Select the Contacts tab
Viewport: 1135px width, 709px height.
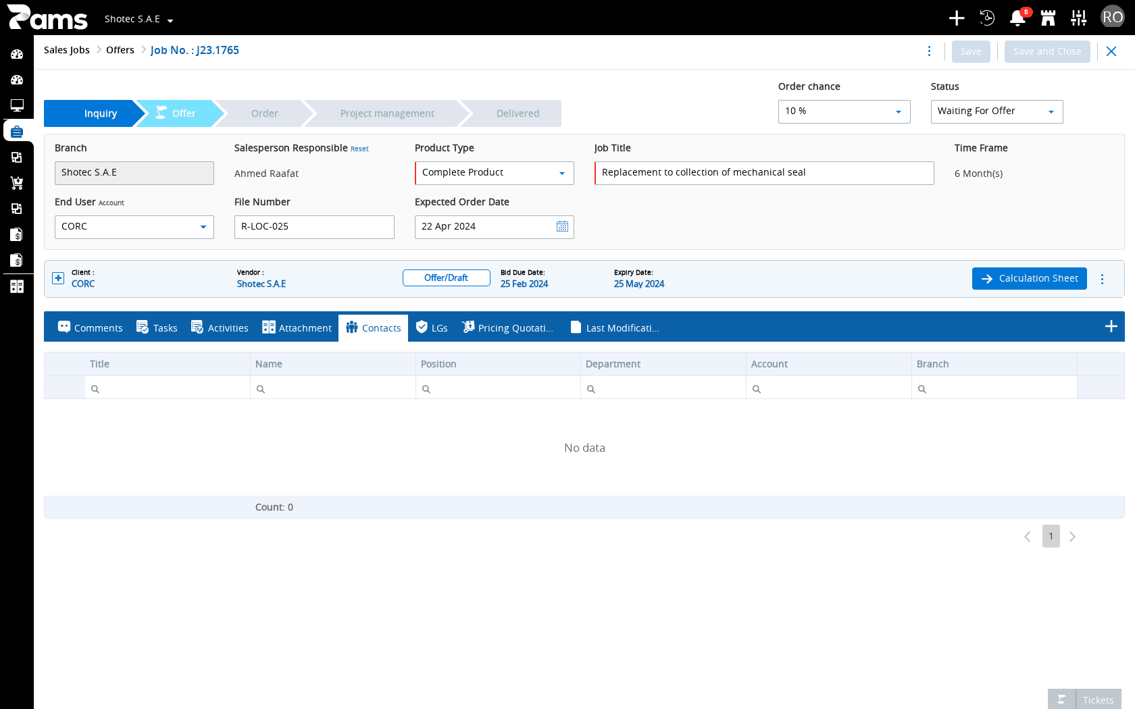(374, 327)
